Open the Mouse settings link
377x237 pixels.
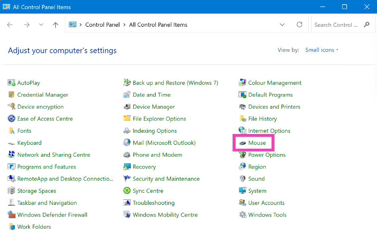[x=257, y=143]
